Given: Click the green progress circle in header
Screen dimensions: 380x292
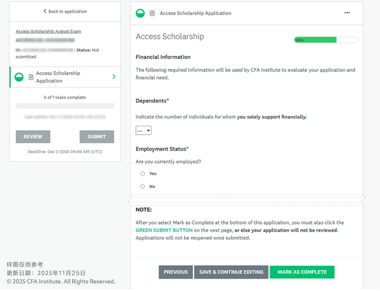Looking at the screenshot, I should (x=140, y=13).
